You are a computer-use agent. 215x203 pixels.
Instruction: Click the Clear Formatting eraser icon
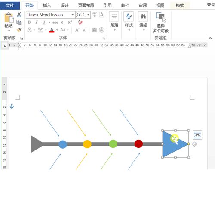(80, 22)
